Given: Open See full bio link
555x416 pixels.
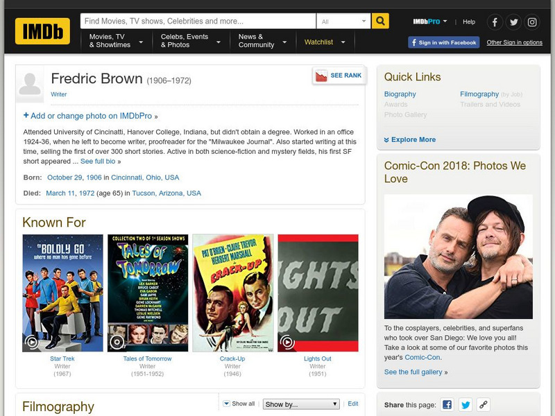Looking at the screenshot, I should [98, 162].
